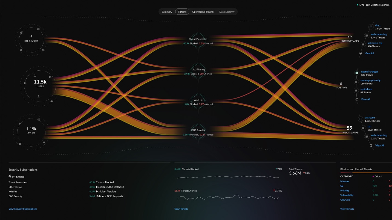Click the camera icon on IoT Devices ring
Viewport: 392px width, 220px height.
(38, 29)
